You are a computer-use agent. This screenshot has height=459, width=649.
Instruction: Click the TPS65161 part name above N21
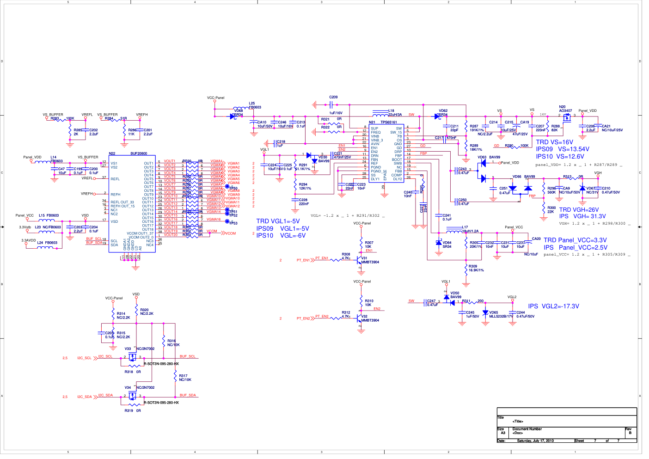(x=388, y=122)
